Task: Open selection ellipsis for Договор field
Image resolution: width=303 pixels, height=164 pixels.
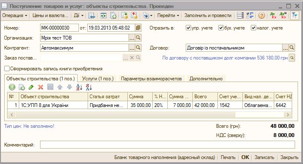Action: 285,48
